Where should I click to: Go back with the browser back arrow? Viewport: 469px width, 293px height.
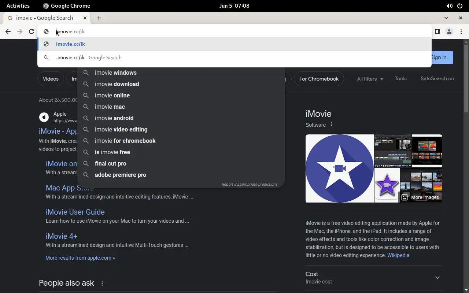click(x=8, y=31)
